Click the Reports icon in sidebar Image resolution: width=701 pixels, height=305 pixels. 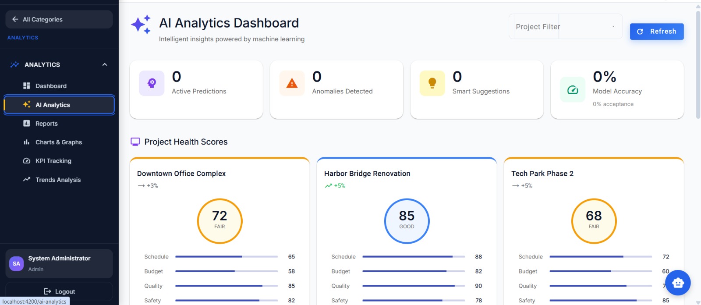tap(27, 124)
